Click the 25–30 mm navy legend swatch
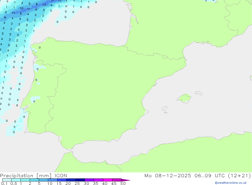This screenshot has height=185, width=252. (x=80, y=180)
